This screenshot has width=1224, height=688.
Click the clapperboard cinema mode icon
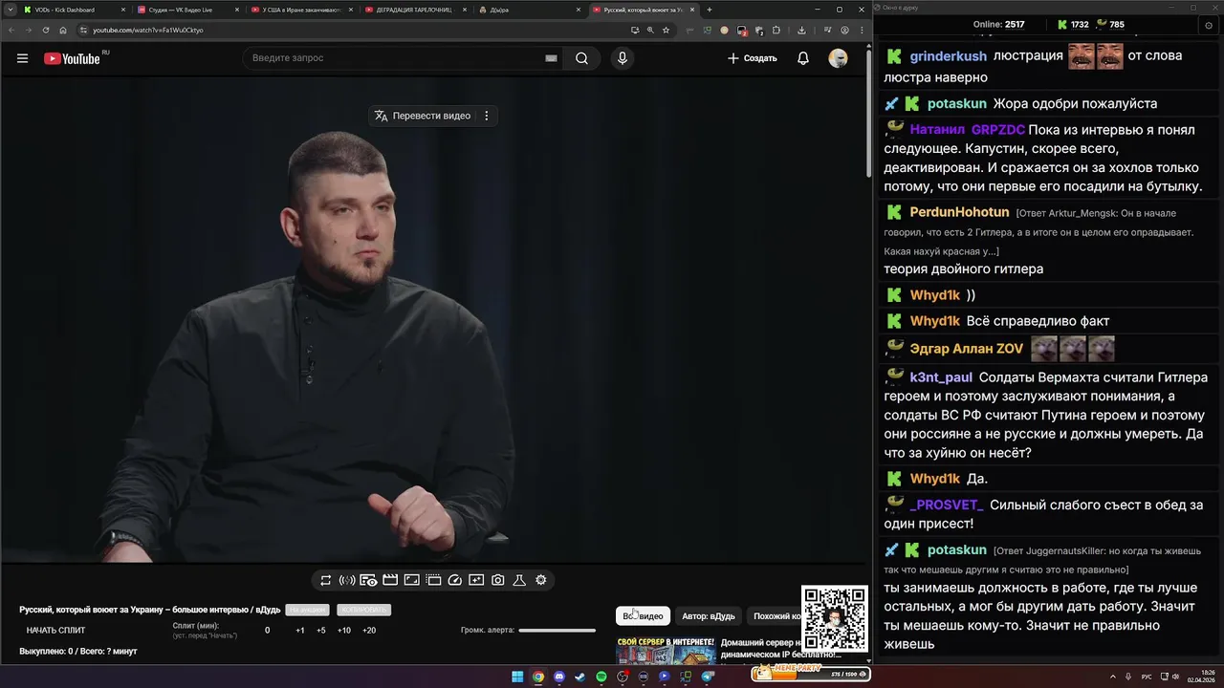(x=390, y=580)
